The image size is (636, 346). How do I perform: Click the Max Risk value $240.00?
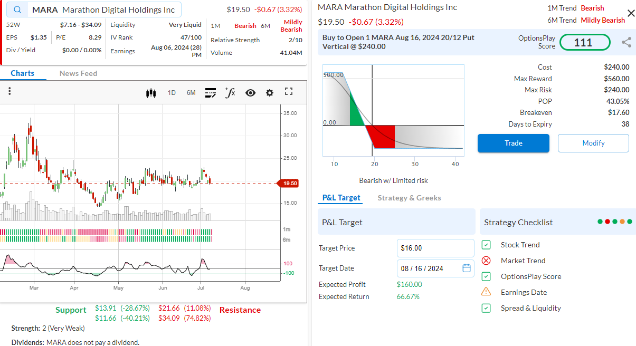(x=616, y=90)
